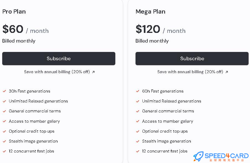Subscribe to the Pro Plan
This screenshot has width=250, height=163.
(x=59, y=59)
